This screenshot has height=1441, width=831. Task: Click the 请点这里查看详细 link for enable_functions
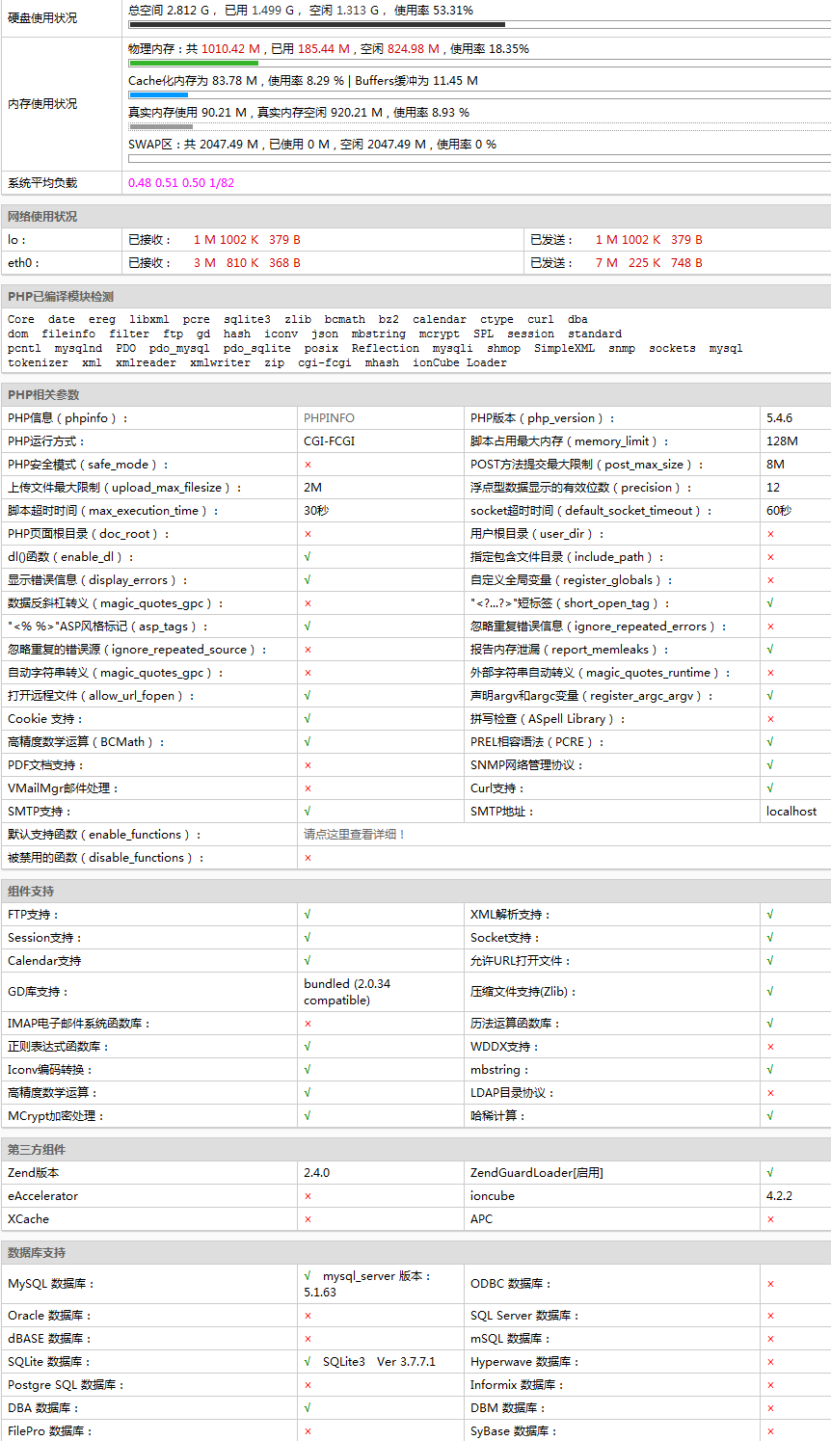(354, 835)
